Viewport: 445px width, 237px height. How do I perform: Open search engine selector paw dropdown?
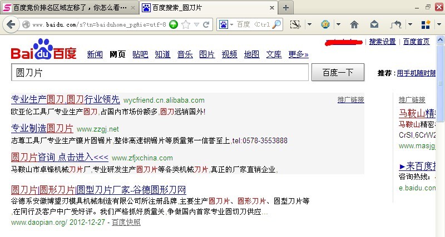click(x=226, y=24)
